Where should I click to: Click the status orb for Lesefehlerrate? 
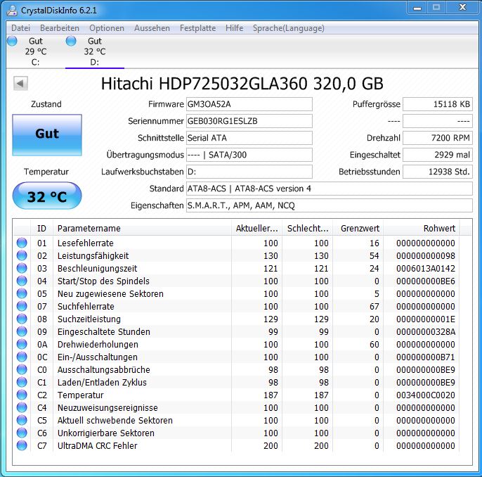tap(22, 243)
